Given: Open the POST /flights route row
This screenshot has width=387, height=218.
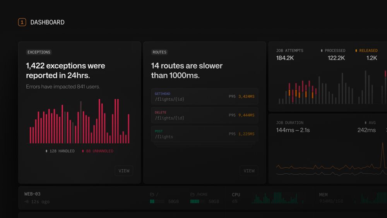Looking at the screenshot, I should [205, 134].
